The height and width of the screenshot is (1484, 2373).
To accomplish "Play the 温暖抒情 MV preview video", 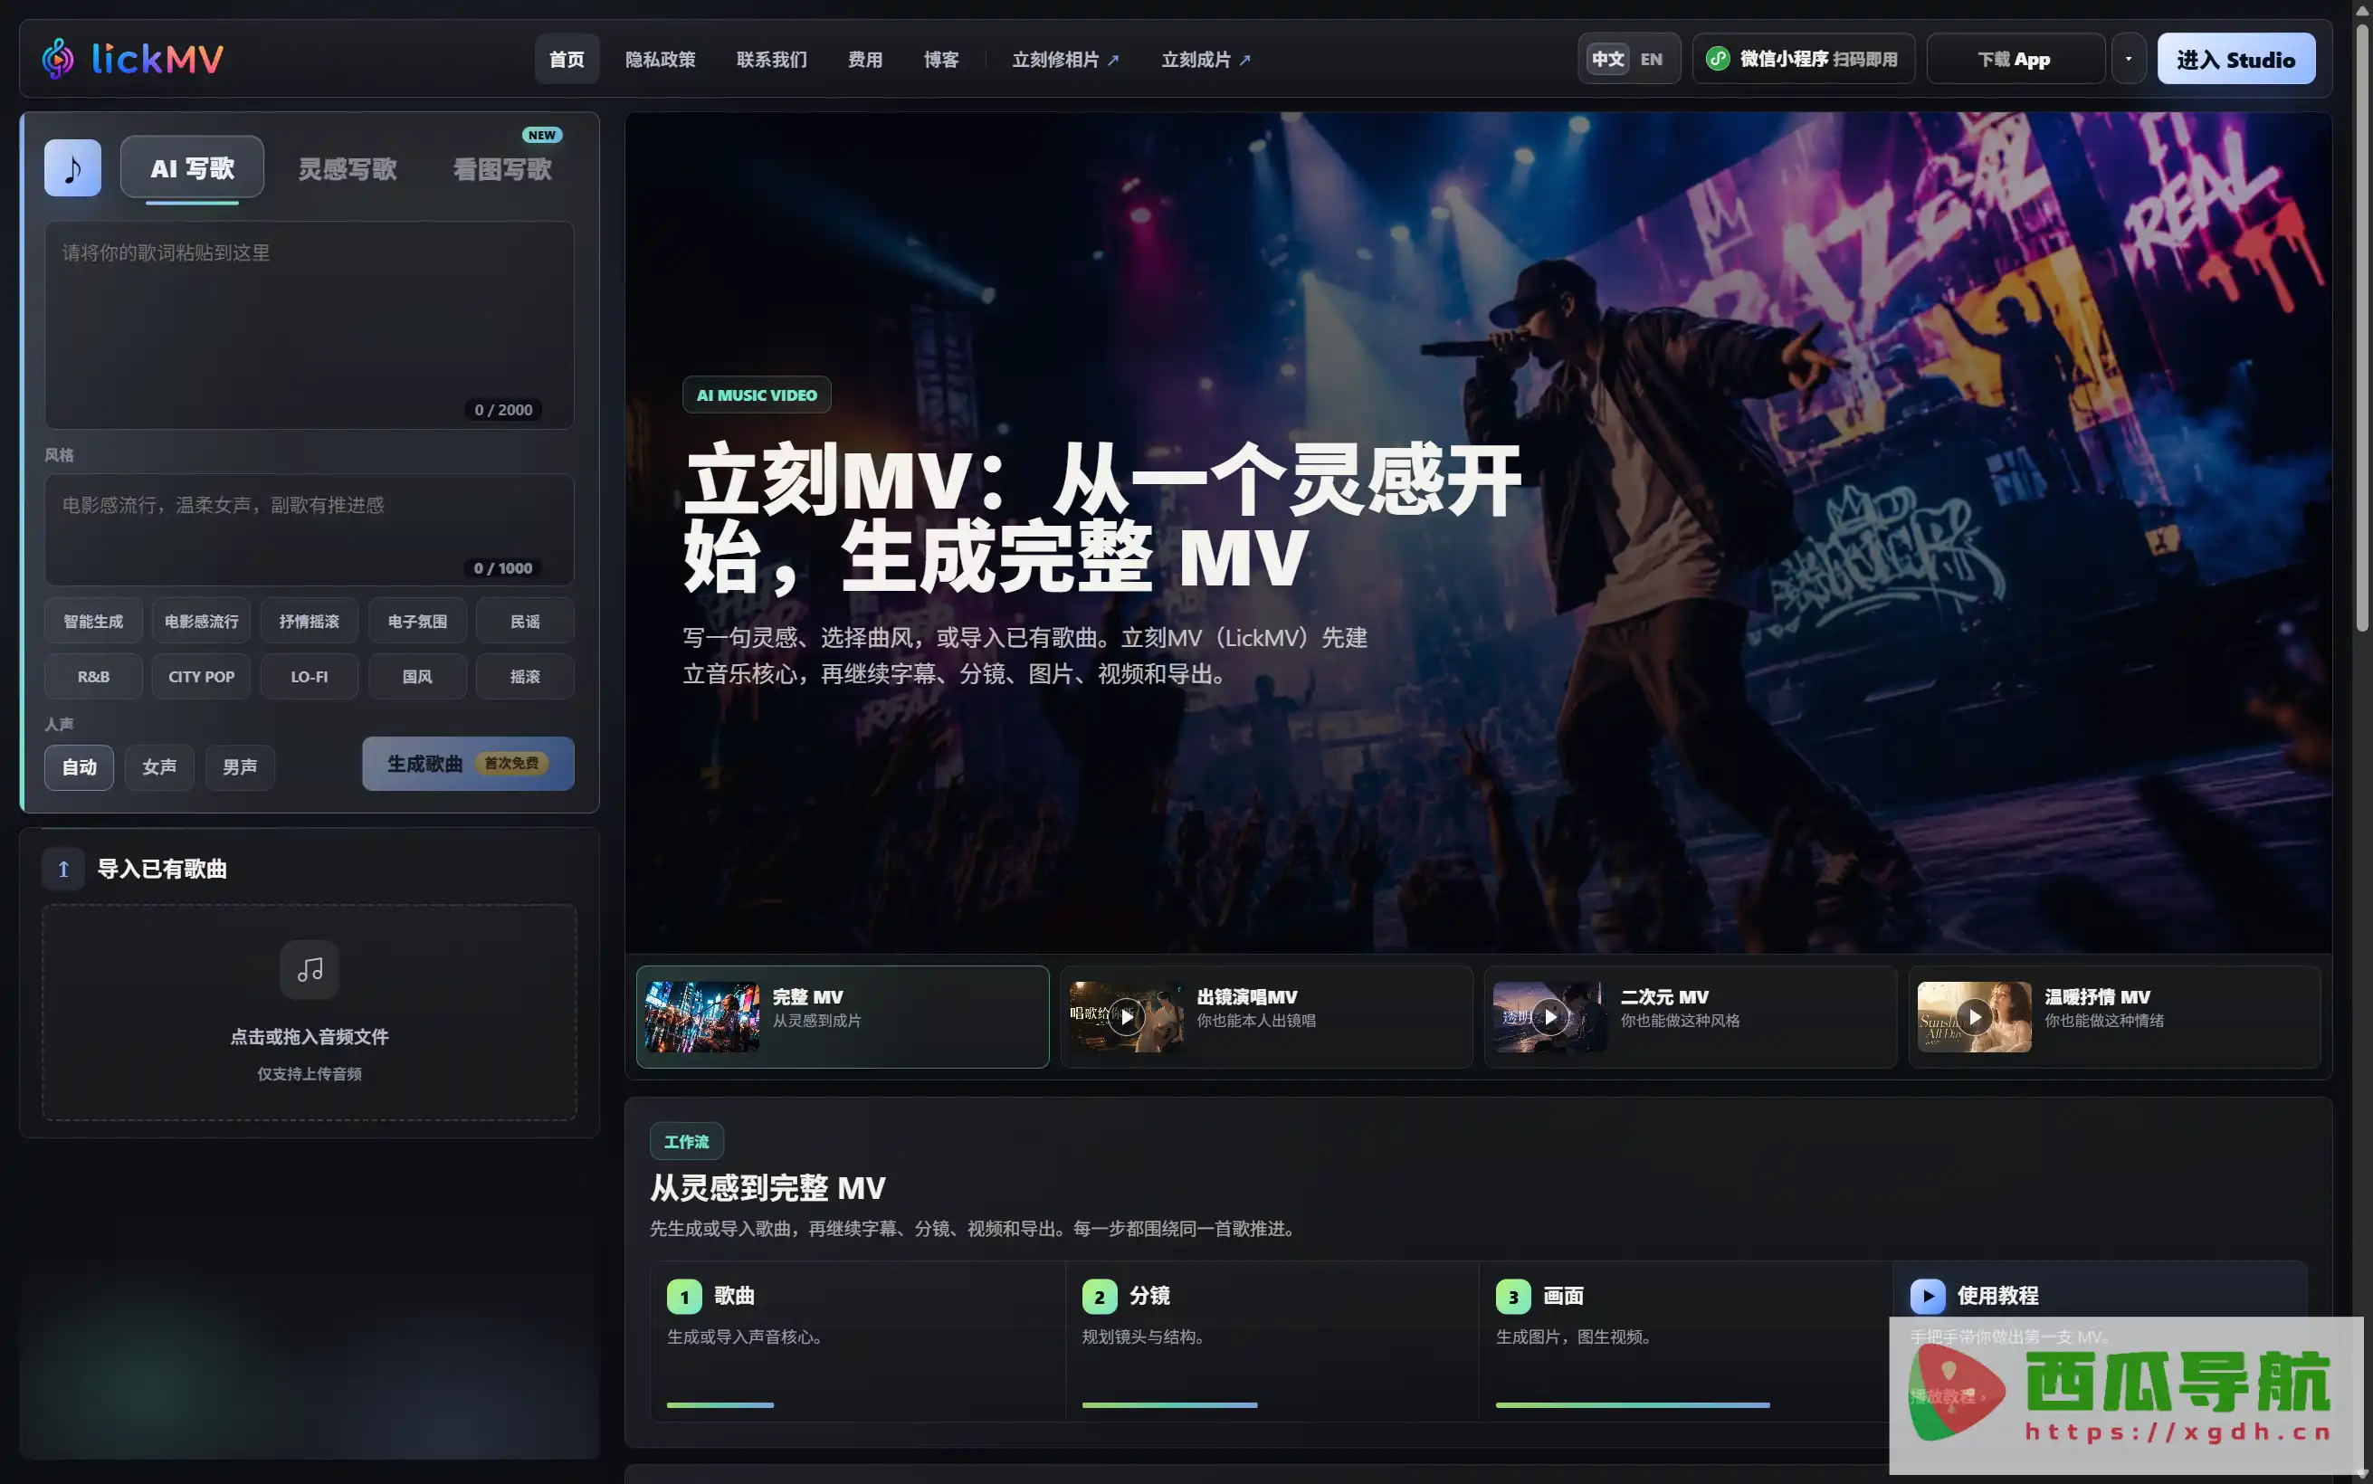I will 1974,1017.
